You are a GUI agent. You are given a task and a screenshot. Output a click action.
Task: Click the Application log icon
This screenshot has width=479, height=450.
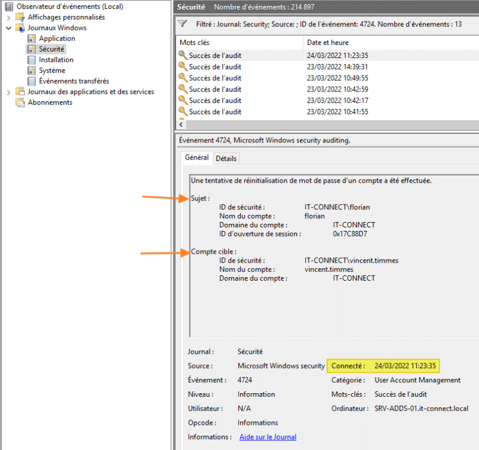pyautogui.click(x=32, y=38)
